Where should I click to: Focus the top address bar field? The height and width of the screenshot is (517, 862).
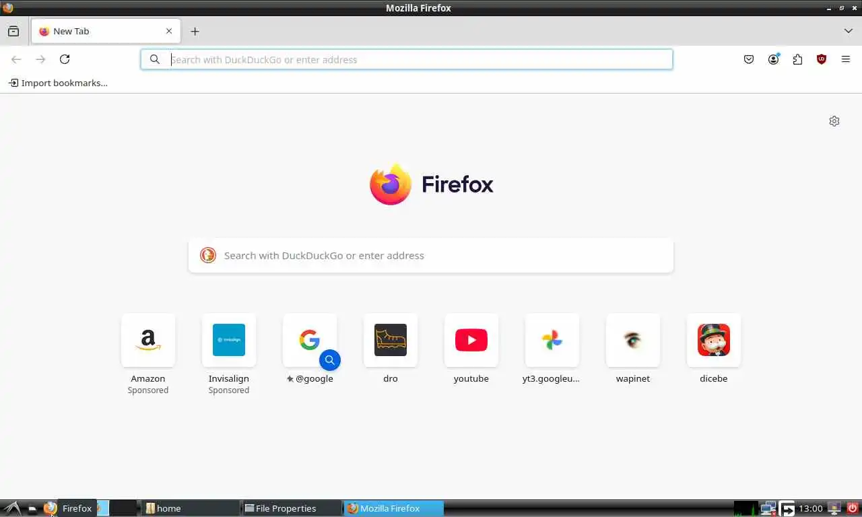tap(407, 59)
